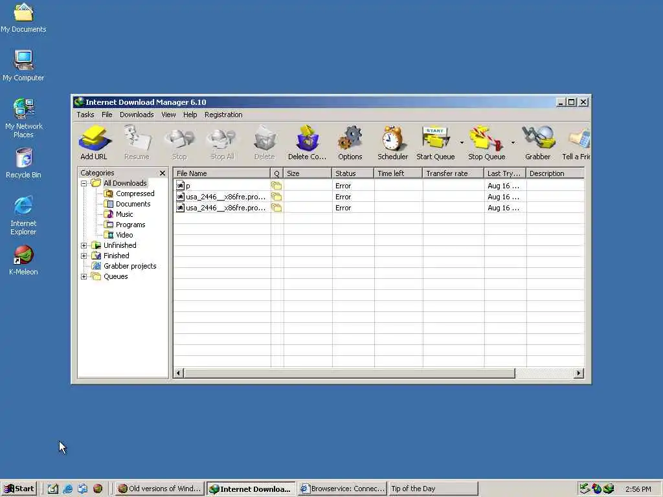Viewport: 663px width, 497px height.
Task: Switch to Old versions of Windows taskbar item
Action: (x=159, y=489)
